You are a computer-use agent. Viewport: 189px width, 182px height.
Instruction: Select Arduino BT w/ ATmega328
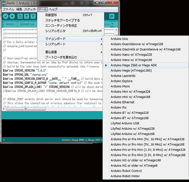[x=145, y=113]
